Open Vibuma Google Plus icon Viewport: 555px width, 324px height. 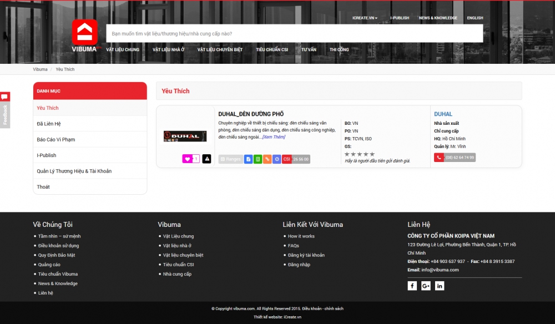pyautogui.click(x=426, y=286)
